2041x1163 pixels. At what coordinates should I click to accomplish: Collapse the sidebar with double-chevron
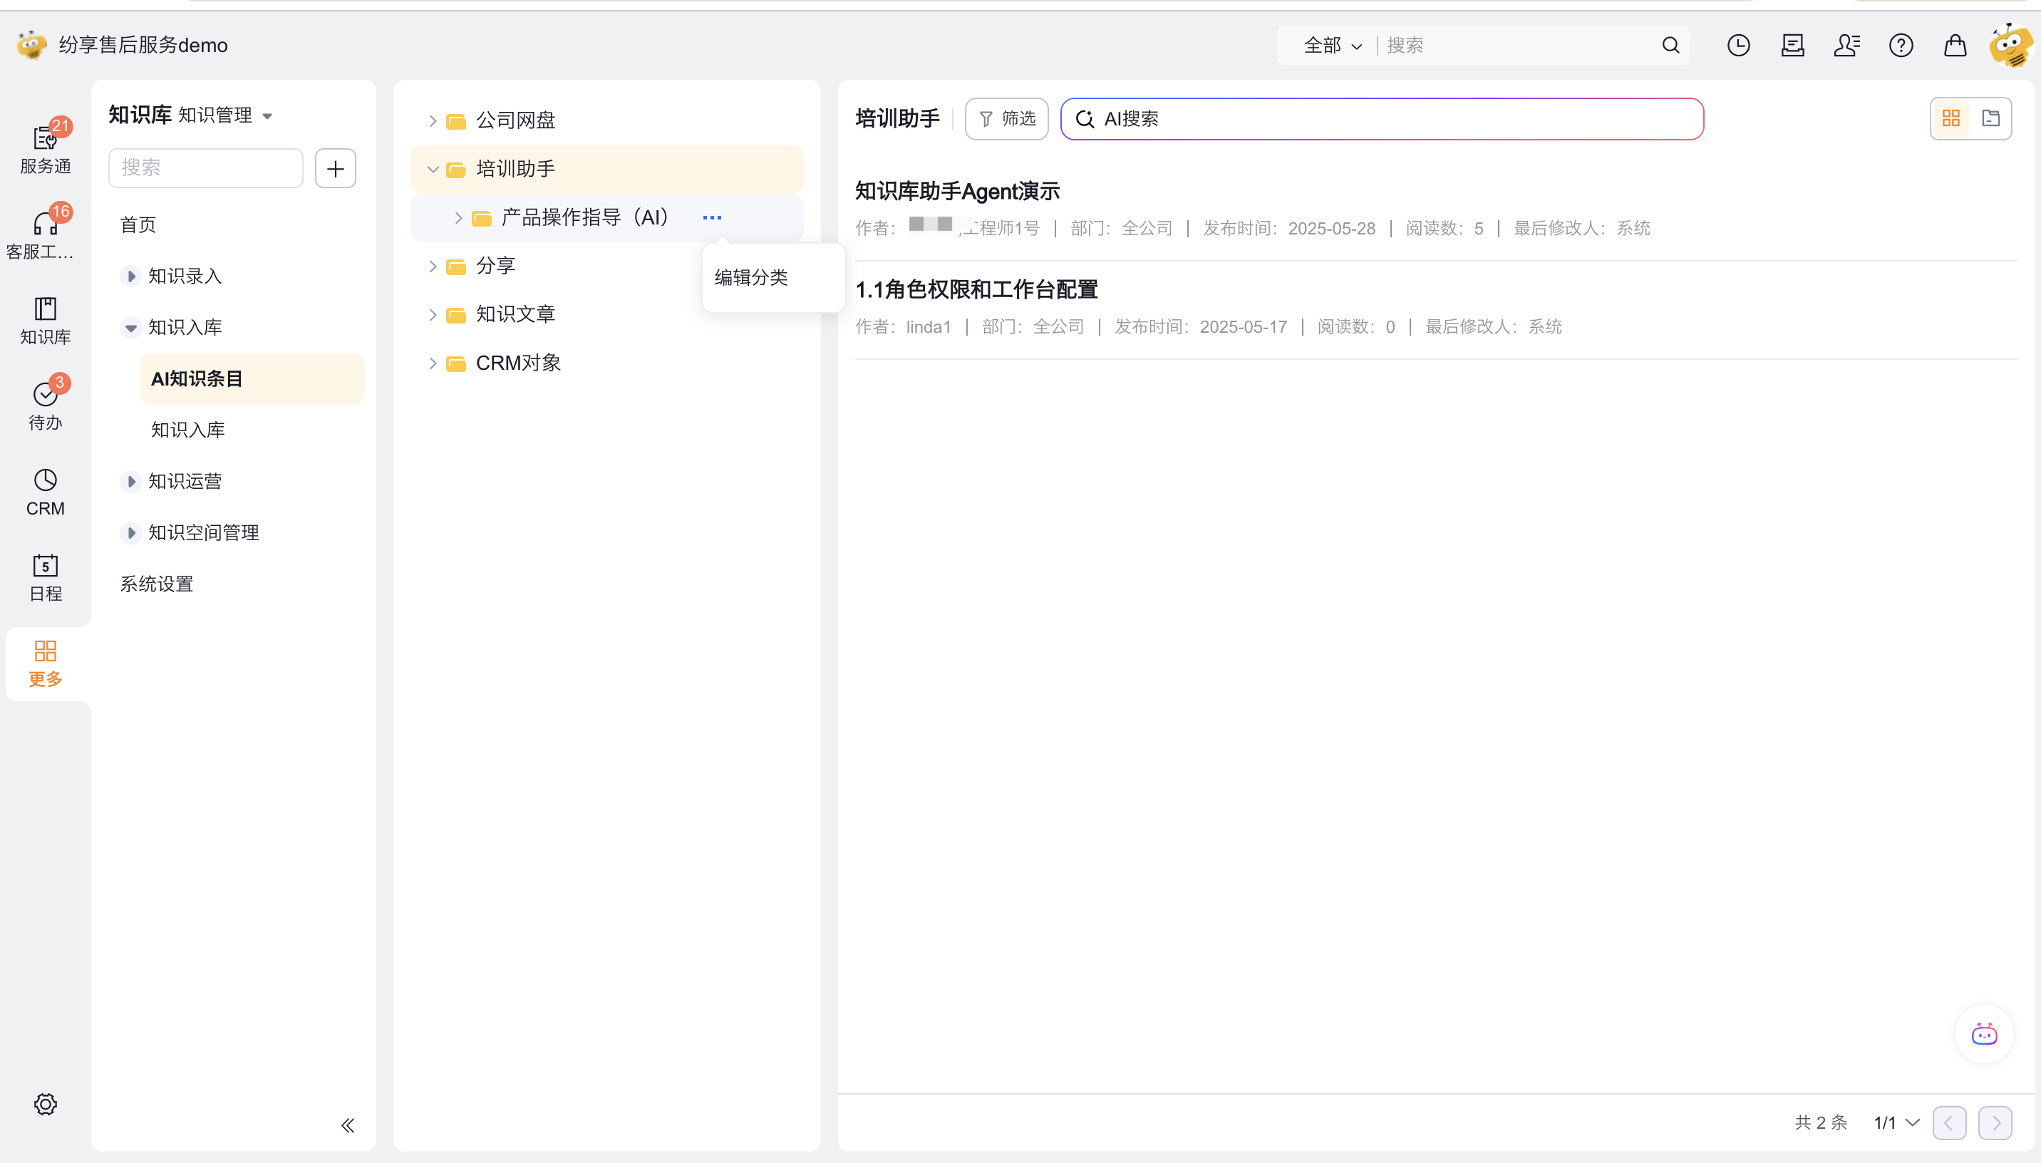[x=347, y=1125]
